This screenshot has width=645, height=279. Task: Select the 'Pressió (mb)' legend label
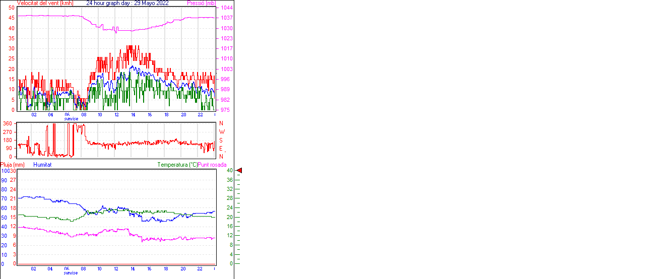(201, 3)
